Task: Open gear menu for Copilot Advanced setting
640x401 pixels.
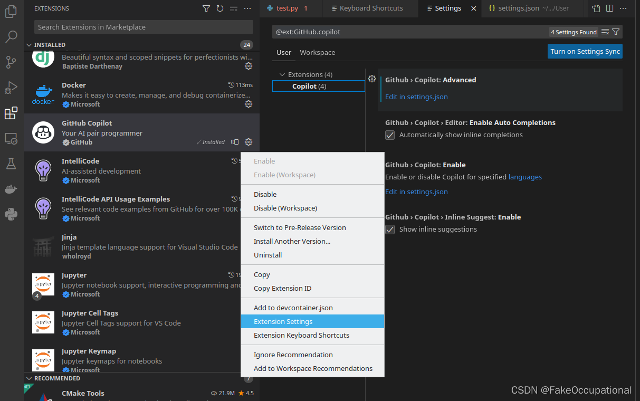Action: (372, 79)
